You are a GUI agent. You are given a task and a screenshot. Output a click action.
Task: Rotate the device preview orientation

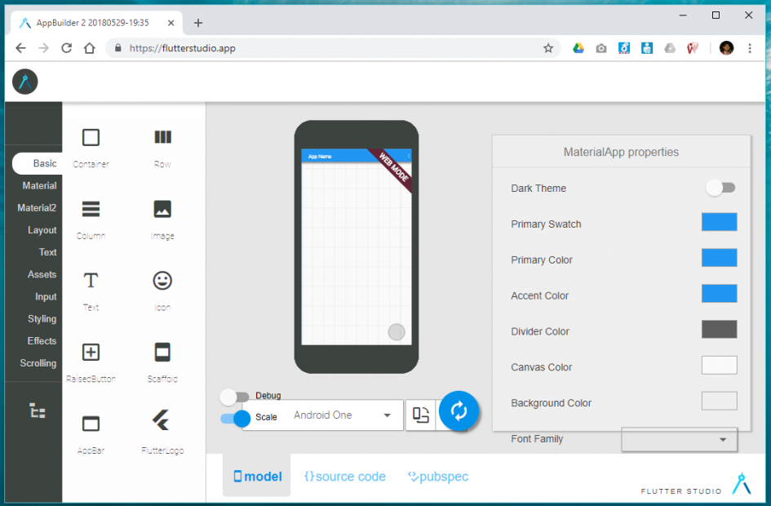(421, 415)
